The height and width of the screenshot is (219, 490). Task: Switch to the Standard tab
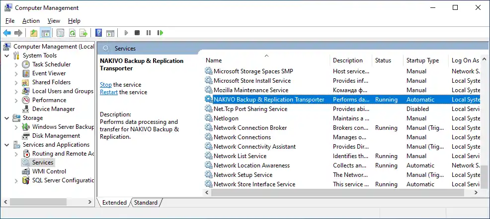pyautogui.click(x=146, y=203)
